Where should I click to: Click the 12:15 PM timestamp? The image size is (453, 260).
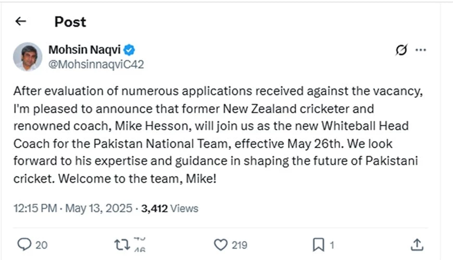[x=34, y=209]
